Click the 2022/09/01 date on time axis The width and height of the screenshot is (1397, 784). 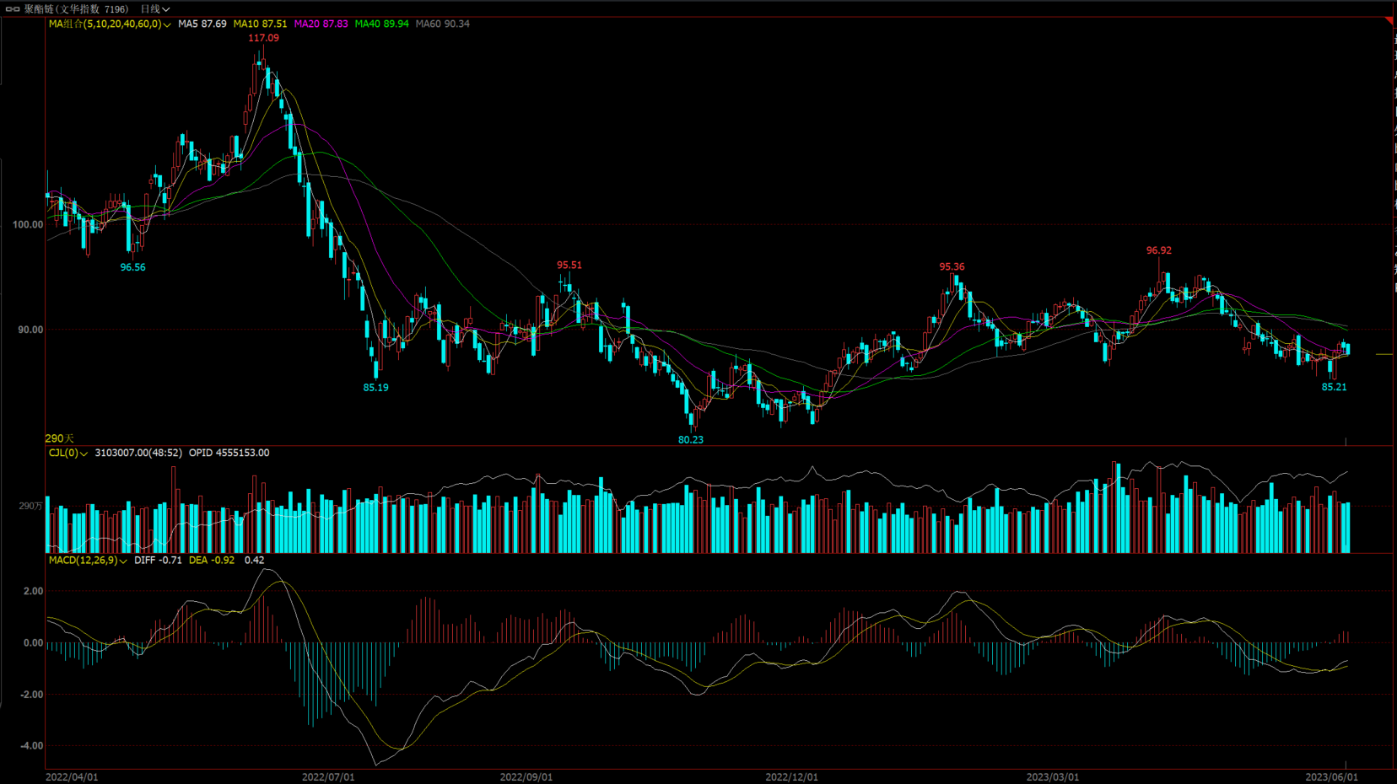[x=526, y=776]
